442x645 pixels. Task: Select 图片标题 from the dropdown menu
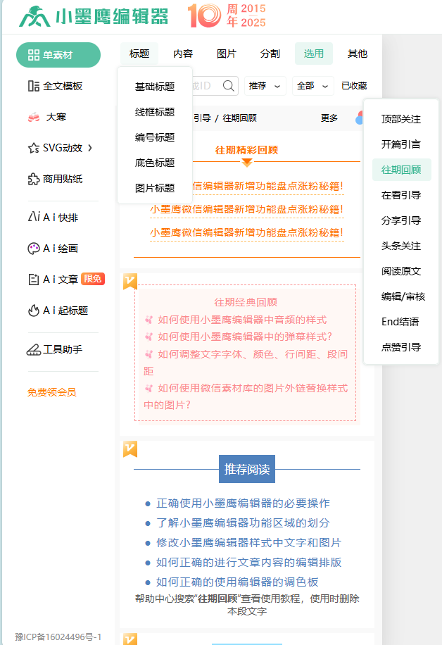click(155, 188)
